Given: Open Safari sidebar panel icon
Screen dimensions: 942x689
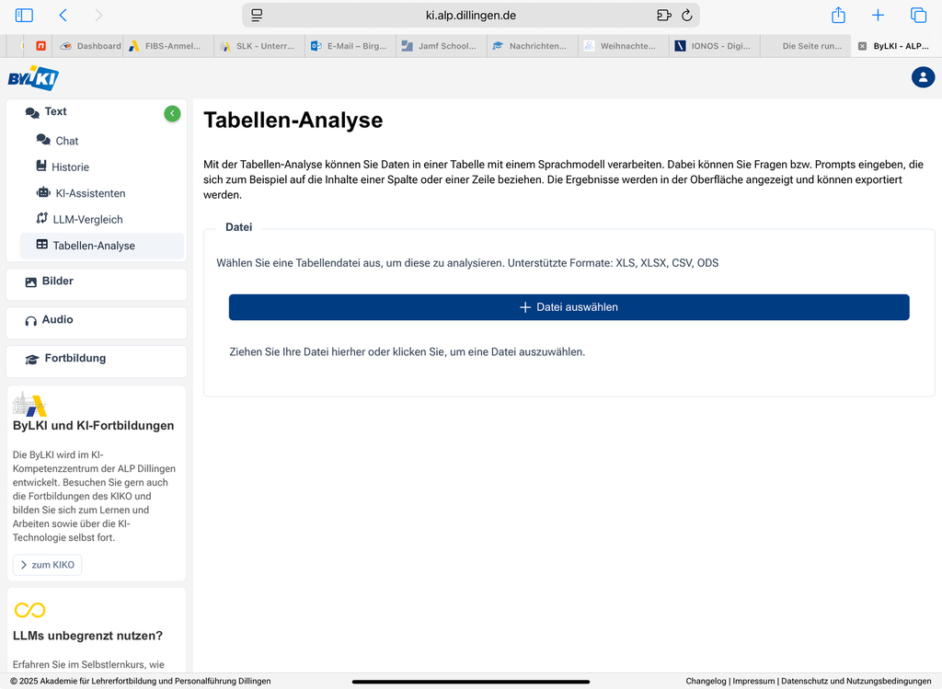Looking at the screenshot, I should coord(24,15).
